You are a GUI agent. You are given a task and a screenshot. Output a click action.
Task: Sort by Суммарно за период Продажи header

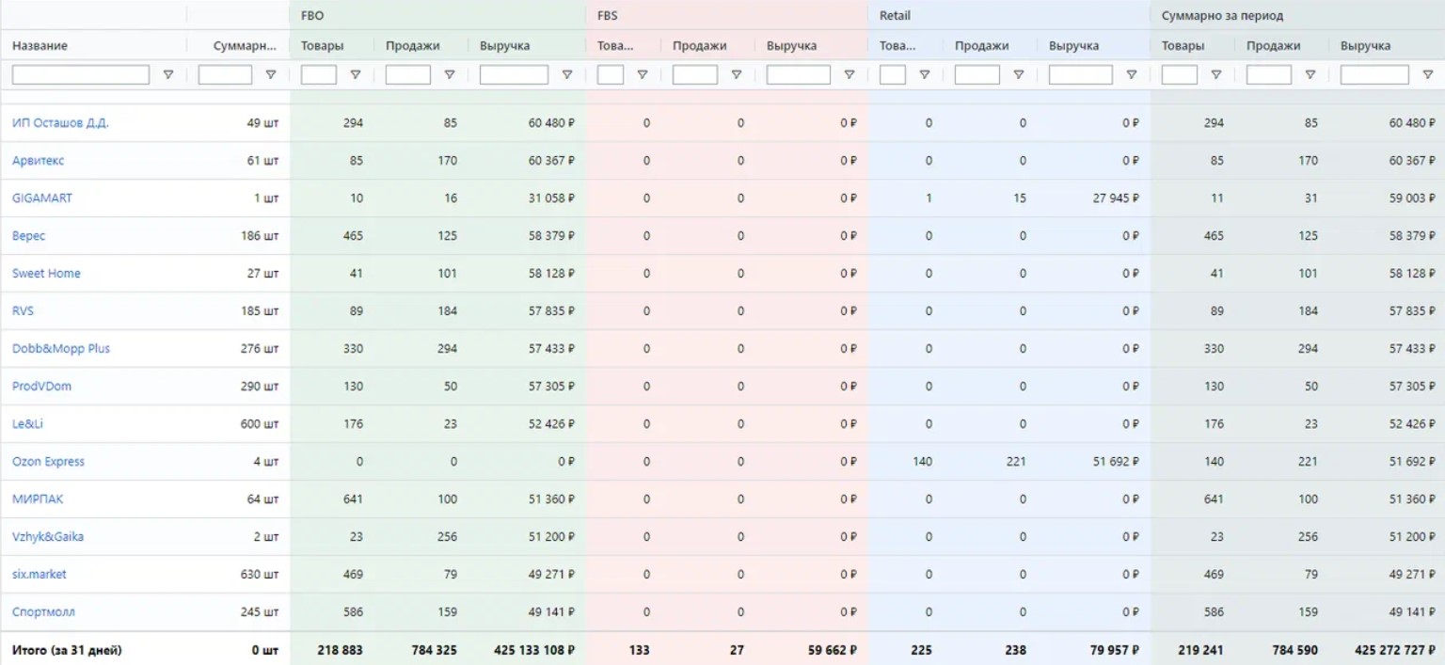coord(1274,46)
